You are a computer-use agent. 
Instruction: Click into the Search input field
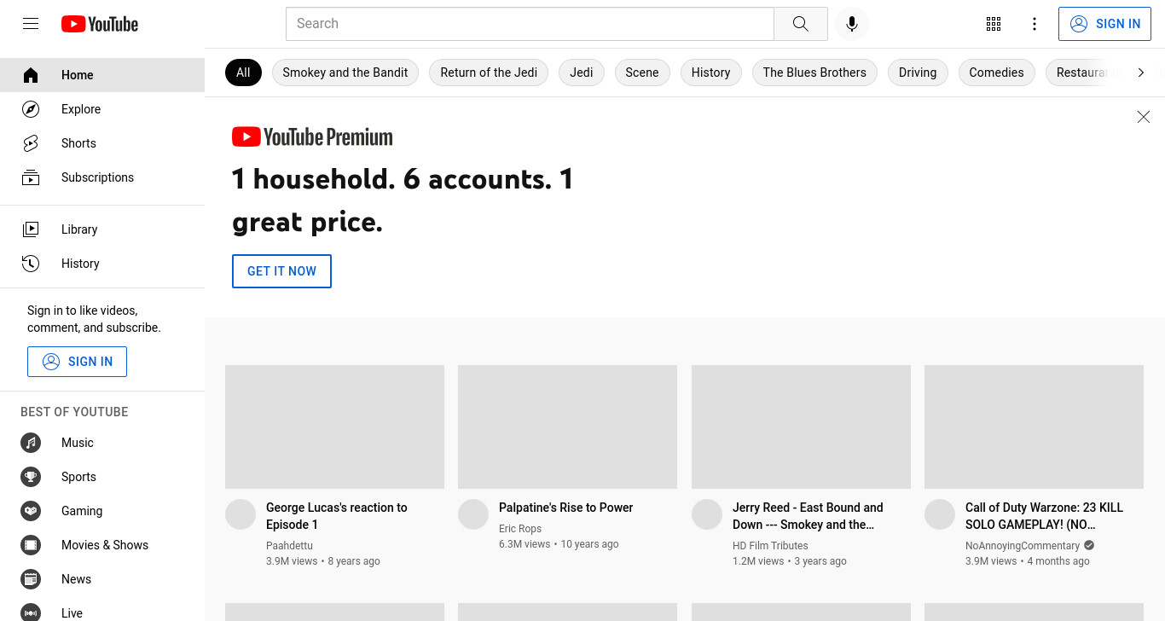(x=530, y=24)
